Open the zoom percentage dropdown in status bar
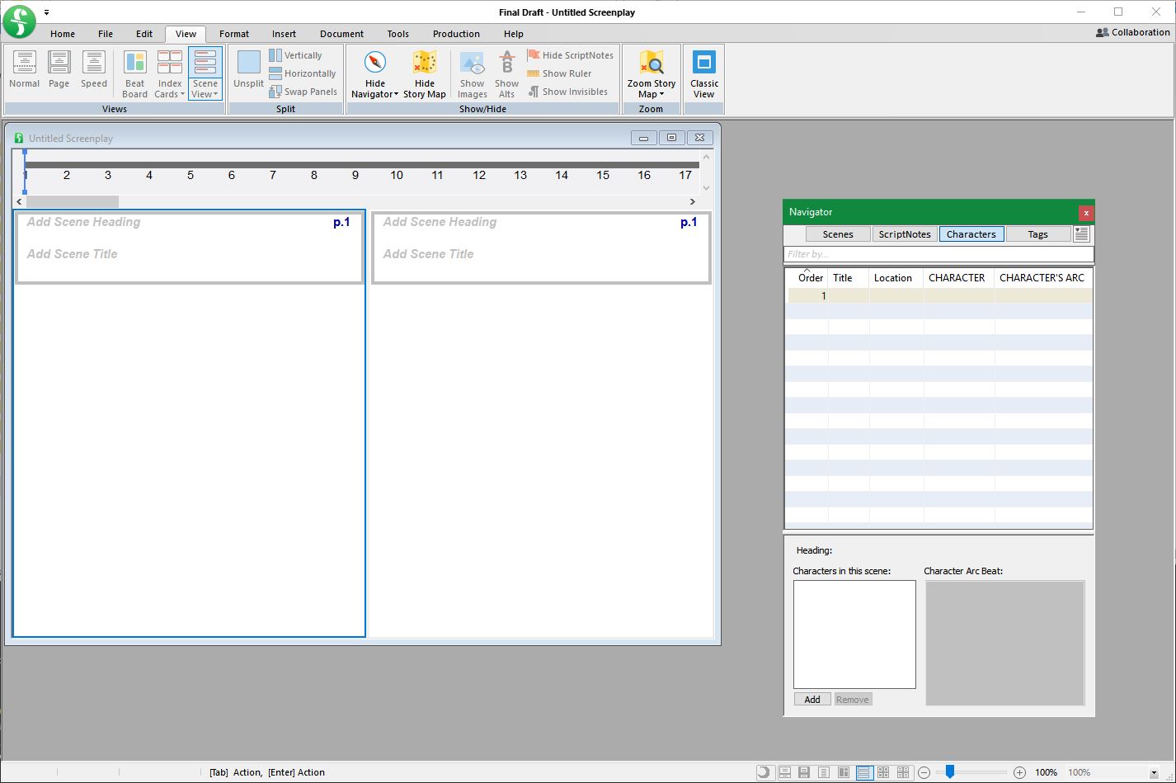The image size is (1176, 783). tap(1153, 773)
